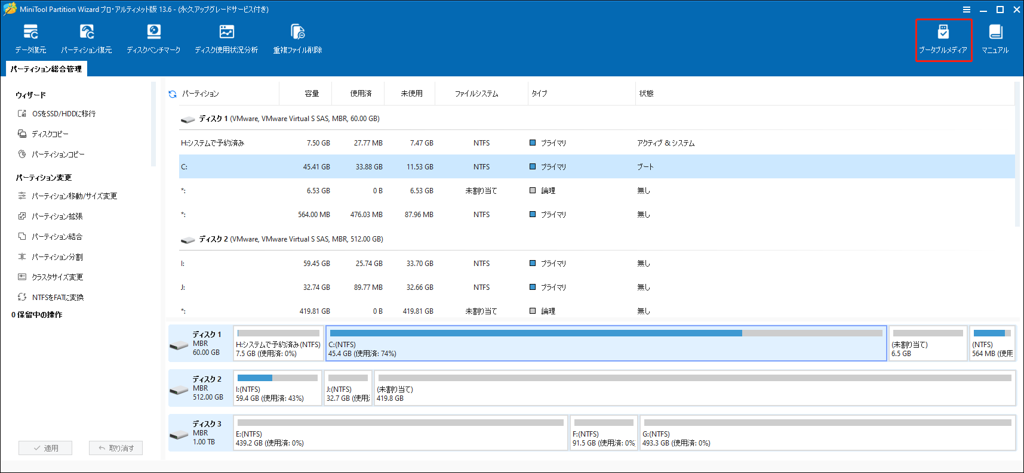
Task: Click the 取り消す button
Action: coord(116,448)
